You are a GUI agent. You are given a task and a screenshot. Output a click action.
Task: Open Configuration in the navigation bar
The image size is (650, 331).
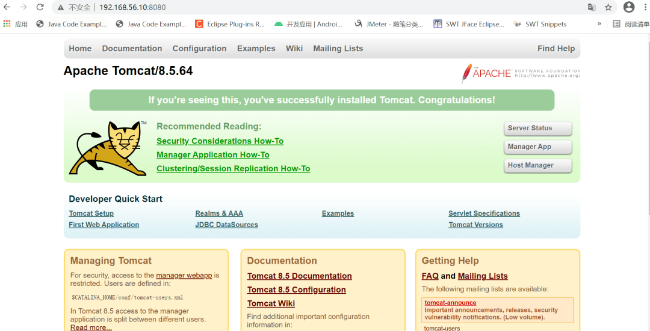[199, 49]
